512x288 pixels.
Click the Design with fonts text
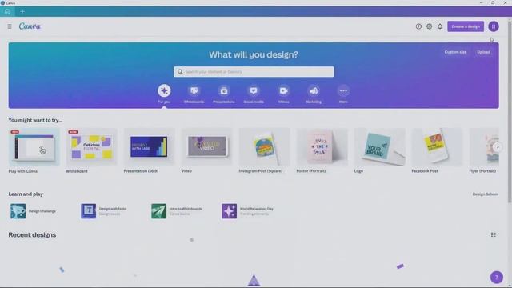(x=113, y=209)
